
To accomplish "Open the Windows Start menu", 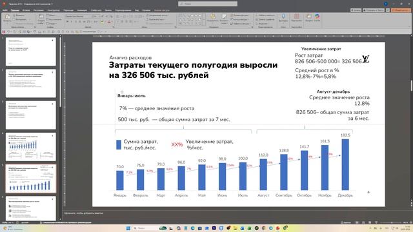I will tap(128, 228).
